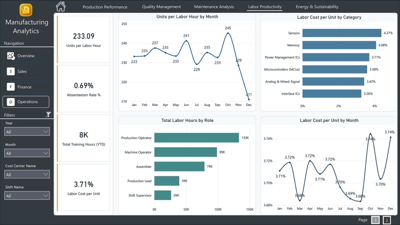400x225 pixels.
Task: Click the Overview chart icon in navigation
Action: coord(11,56)
